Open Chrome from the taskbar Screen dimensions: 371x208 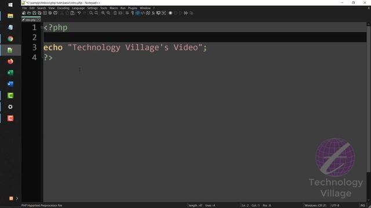[10, 39]
